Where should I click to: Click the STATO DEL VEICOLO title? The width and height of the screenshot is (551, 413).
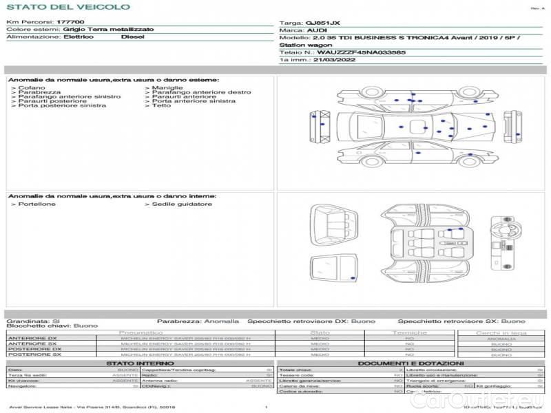pos(67,7)
